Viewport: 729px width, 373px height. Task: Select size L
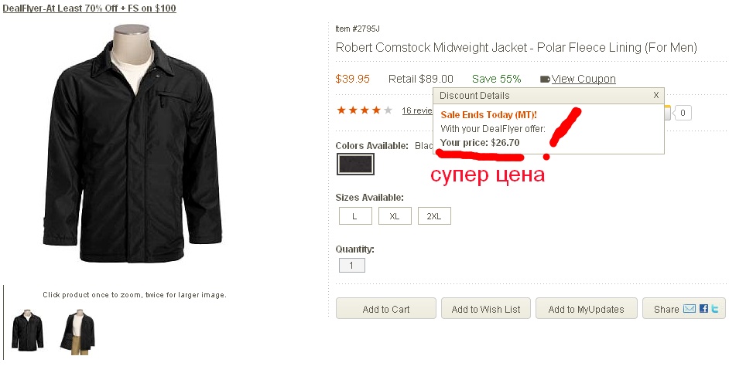(x=355, y=216)
